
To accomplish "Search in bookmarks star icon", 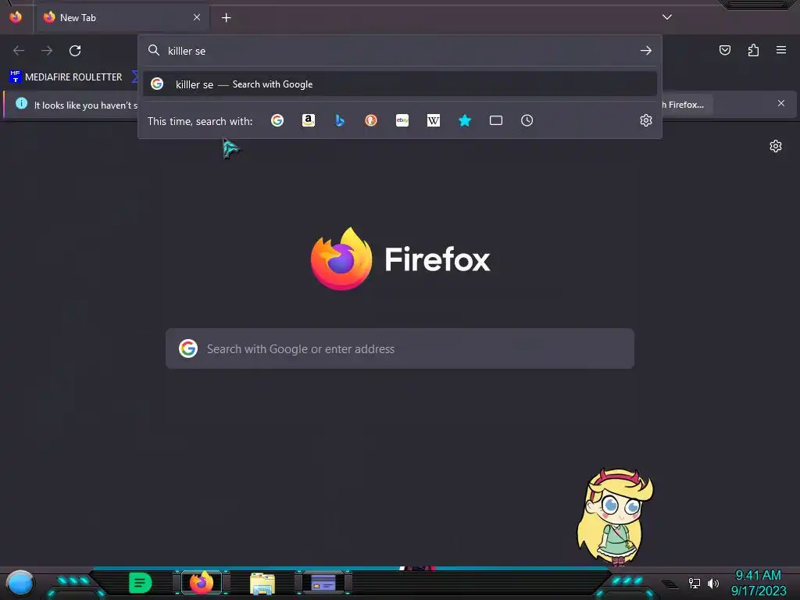I will coord(465,120).
